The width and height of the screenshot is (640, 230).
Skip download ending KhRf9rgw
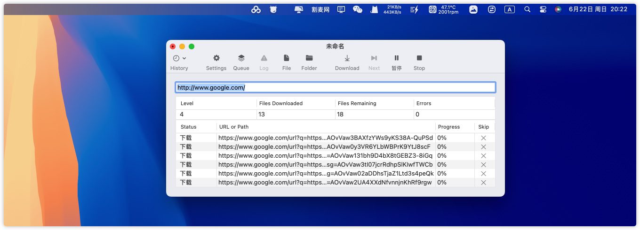[x=483, y=183]
